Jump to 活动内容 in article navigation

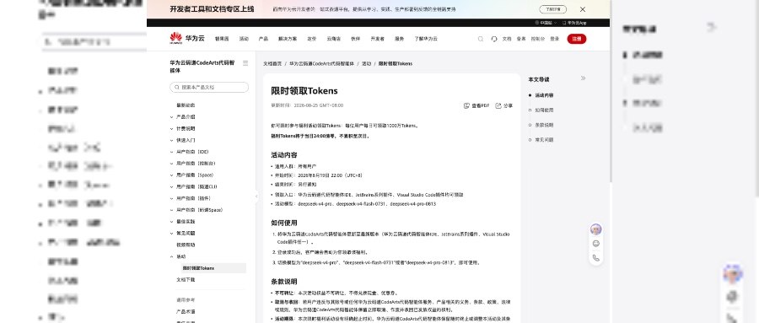click(x=544, y=95)
